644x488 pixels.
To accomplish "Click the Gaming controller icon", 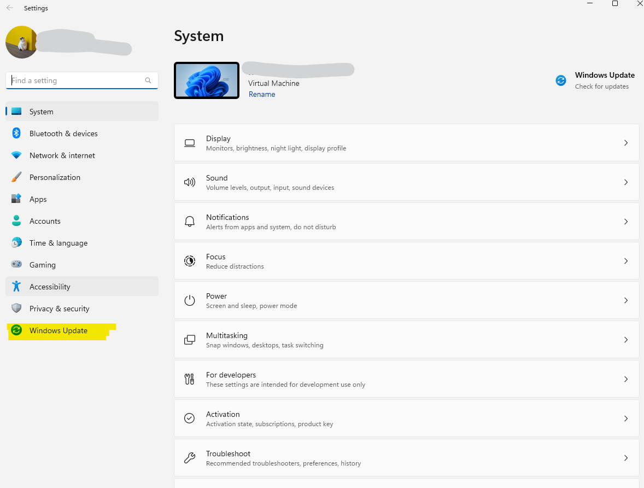I will click(16, 264).
